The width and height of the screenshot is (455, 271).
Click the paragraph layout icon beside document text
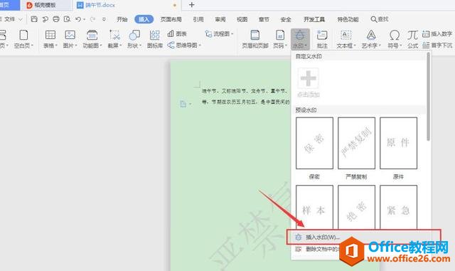coord(183,104)
